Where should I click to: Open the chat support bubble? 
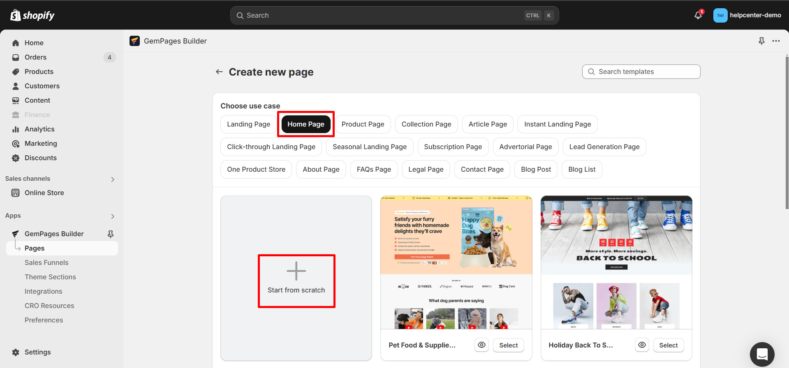[x=762, y=354]
